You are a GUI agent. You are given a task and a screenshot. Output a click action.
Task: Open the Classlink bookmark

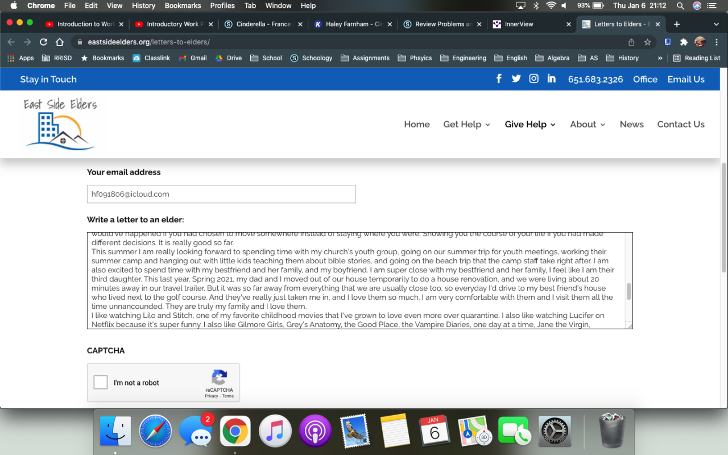(x=151, y=58)
